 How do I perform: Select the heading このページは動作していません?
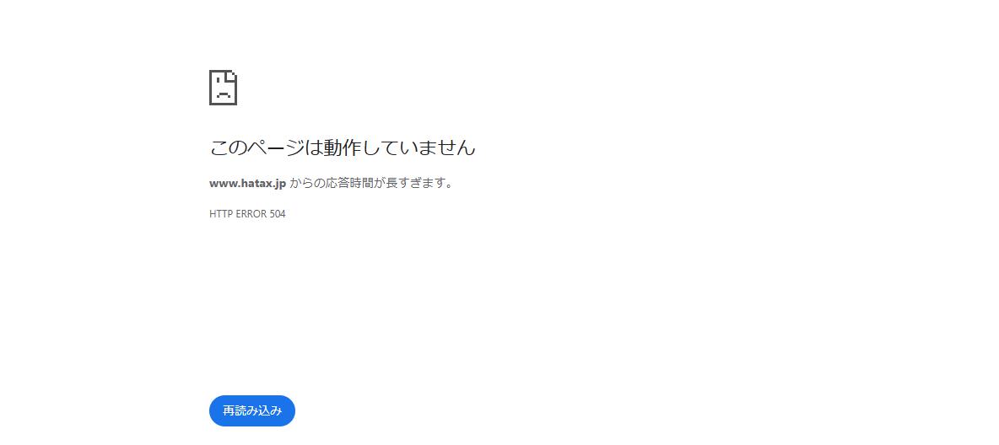tap(342, 147)
